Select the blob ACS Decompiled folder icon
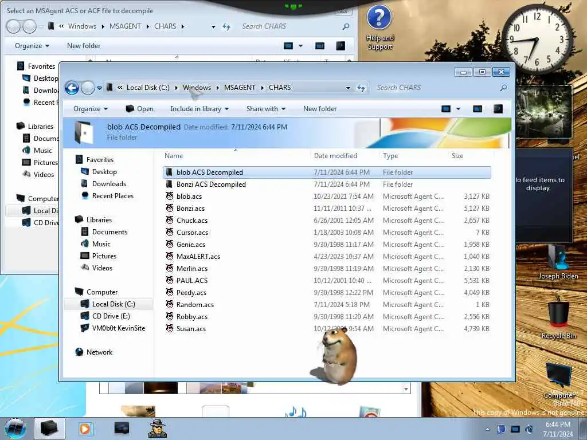587x440 pixels. pyautogui.click(x=170, y=172)
